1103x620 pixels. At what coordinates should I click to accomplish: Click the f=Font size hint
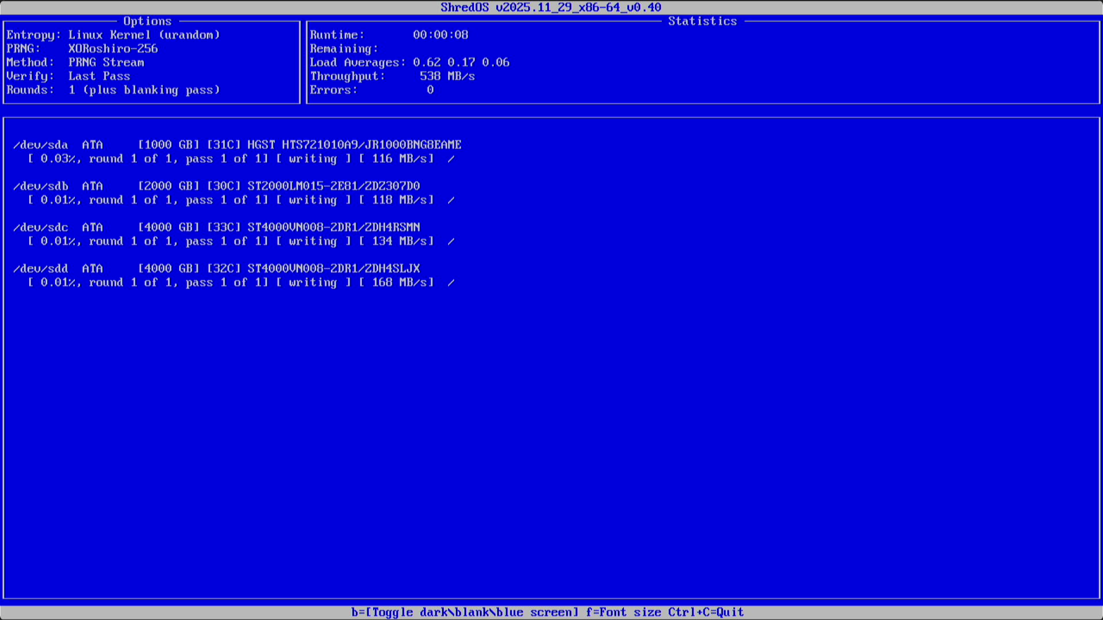[x=623, y=612]
